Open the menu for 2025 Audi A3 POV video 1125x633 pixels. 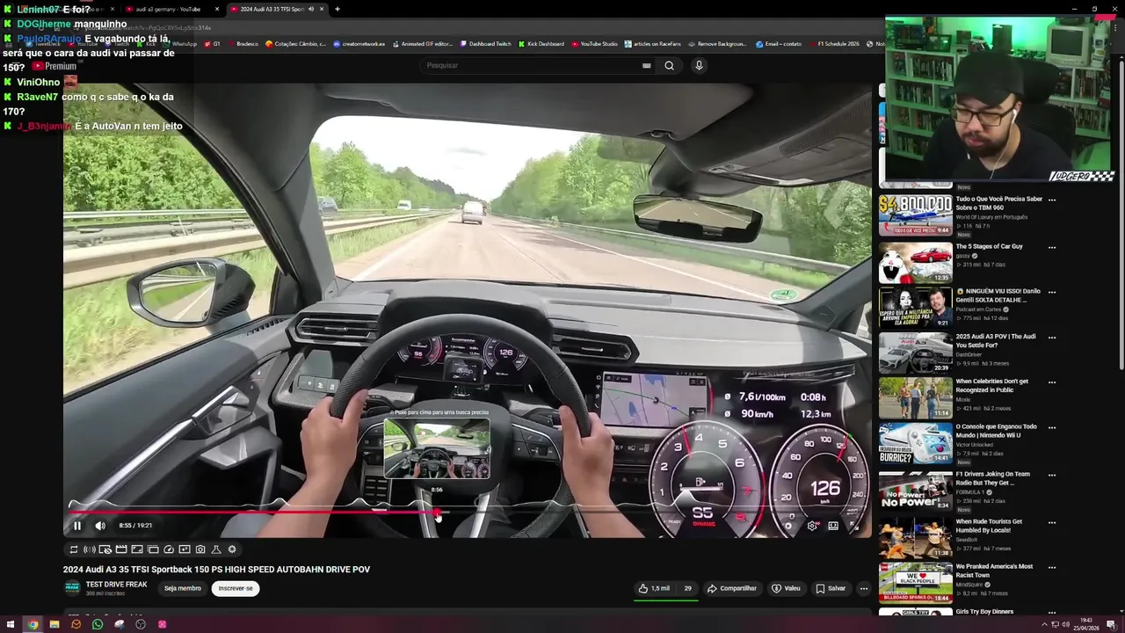coord(1052,337)
